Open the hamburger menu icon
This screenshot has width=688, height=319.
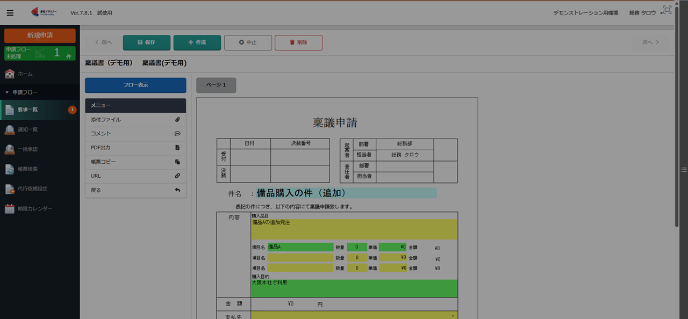(x=10, y=13)
